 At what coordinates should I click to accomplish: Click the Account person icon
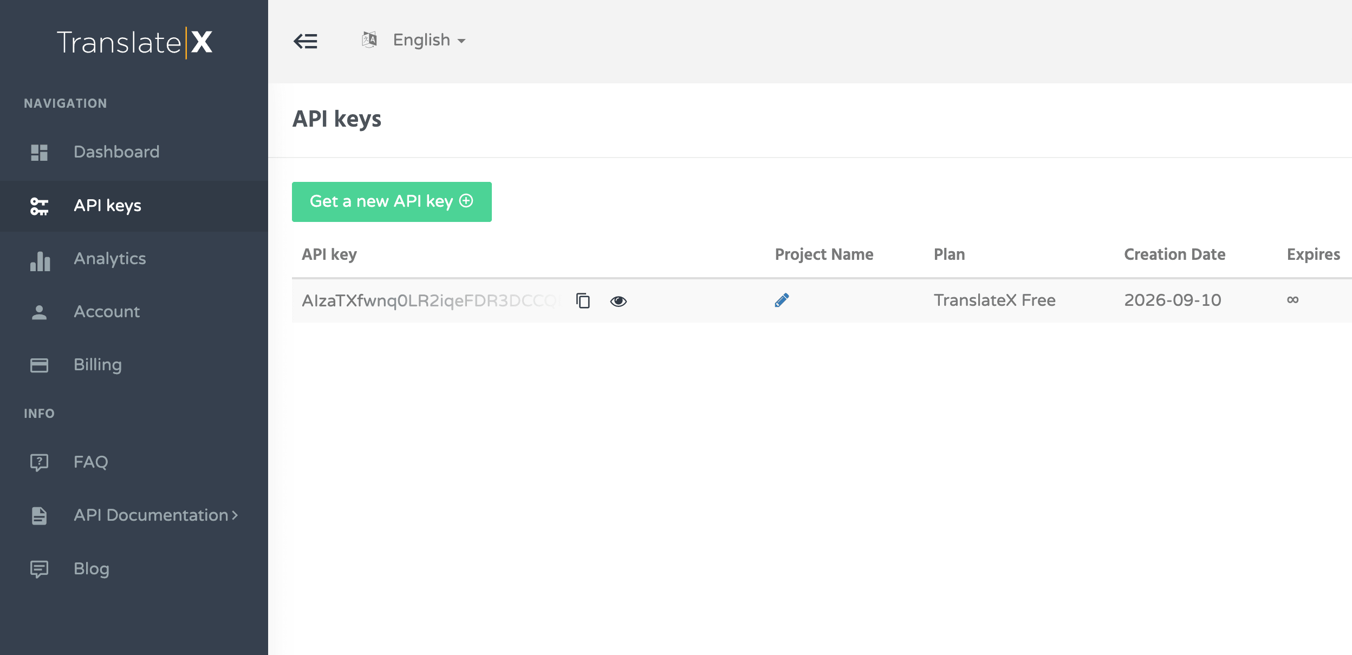pos(39,312)
